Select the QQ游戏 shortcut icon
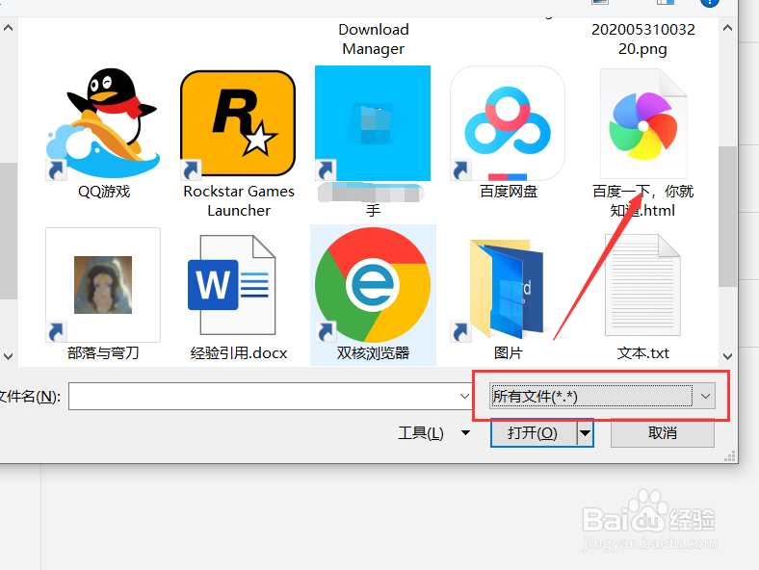759x570 pixels. coord(103,124)
